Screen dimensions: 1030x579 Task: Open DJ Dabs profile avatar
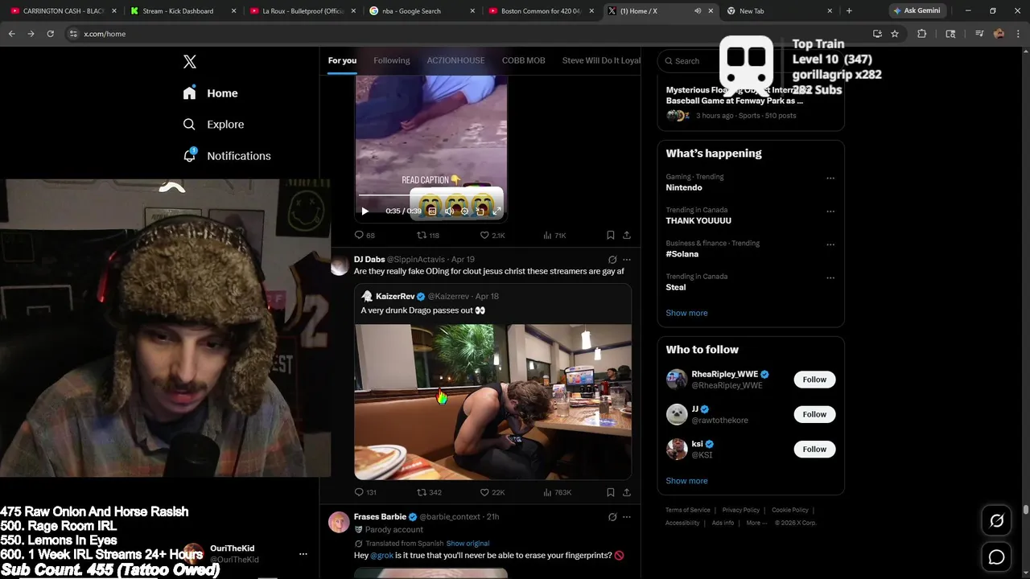point(340,266)
